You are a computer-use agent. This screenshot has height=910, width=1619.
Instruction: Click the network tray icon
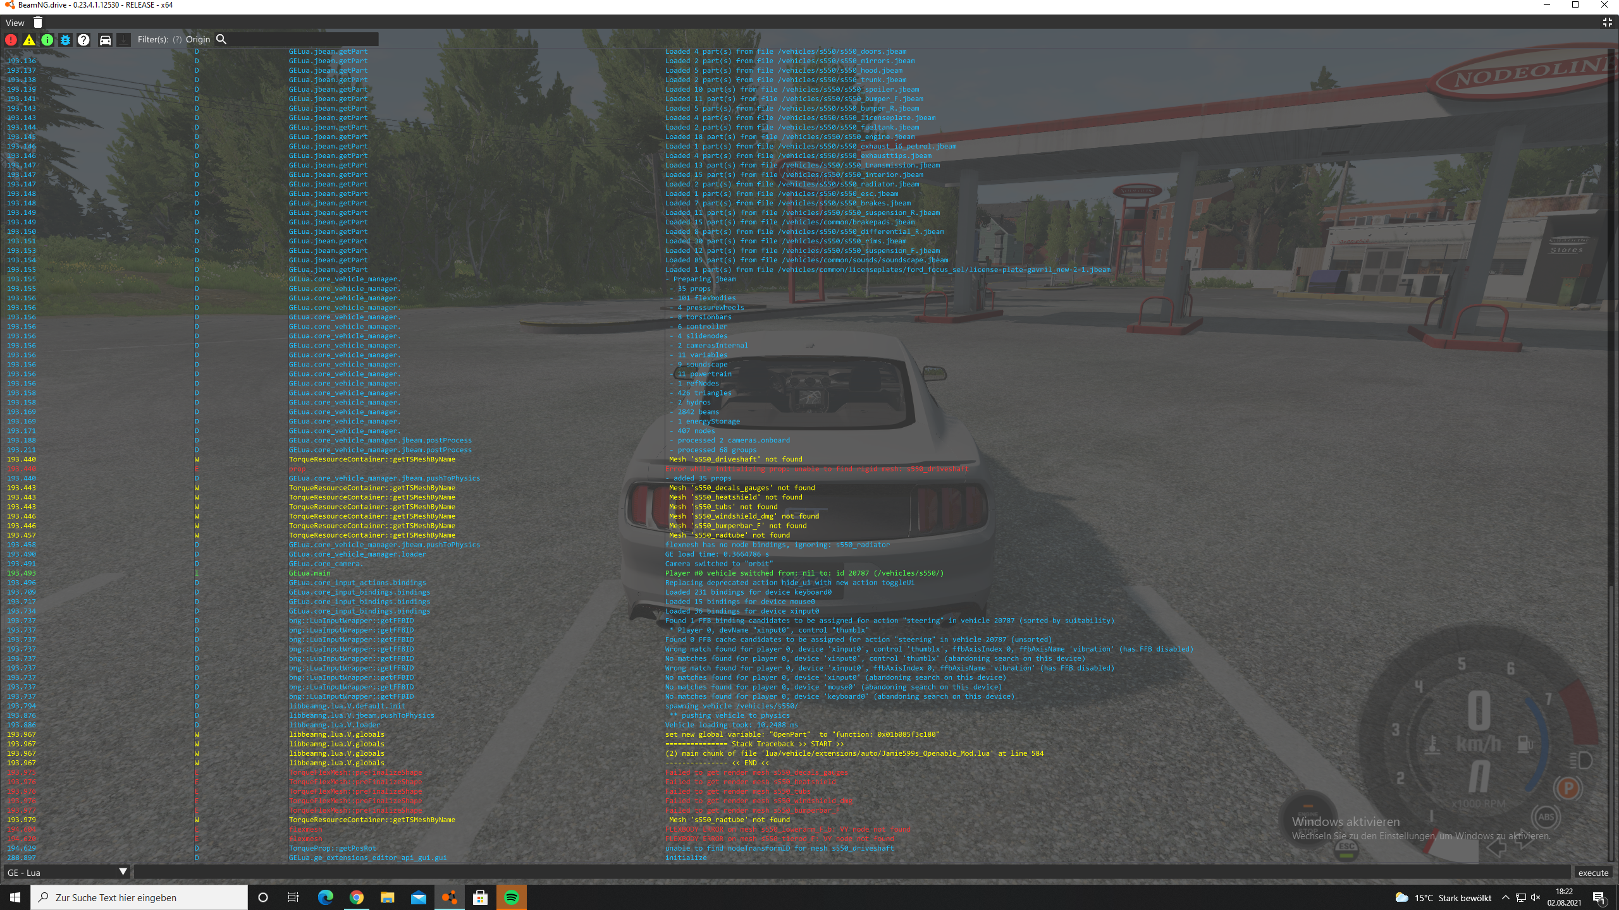[1521, 898]
